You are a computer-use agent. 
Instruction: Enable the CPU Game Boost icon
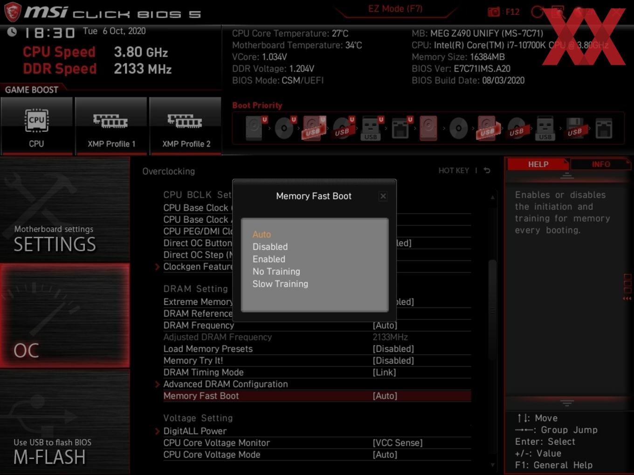coord(36,125)
